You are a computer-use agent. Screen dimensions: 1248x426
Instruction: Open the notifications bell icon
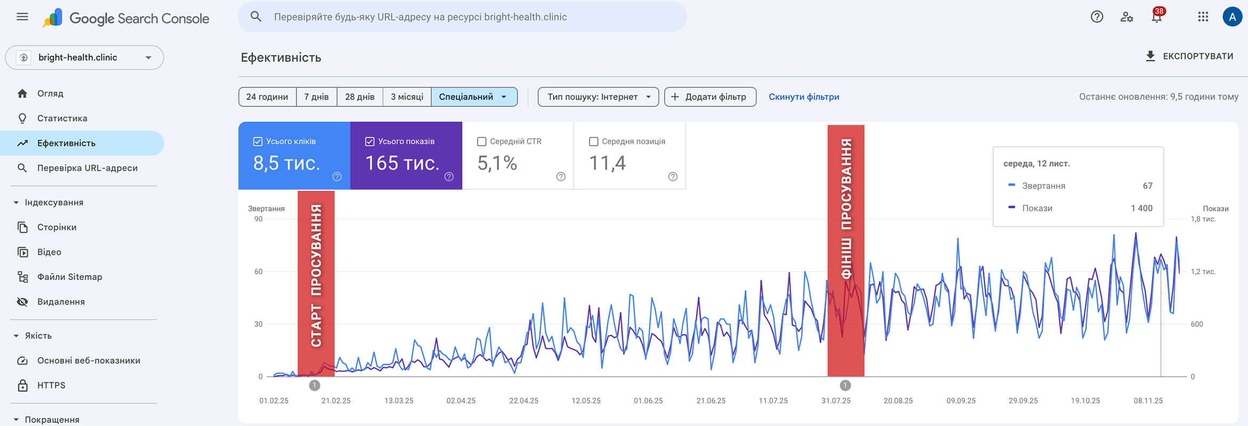(x=1156, y=17)
